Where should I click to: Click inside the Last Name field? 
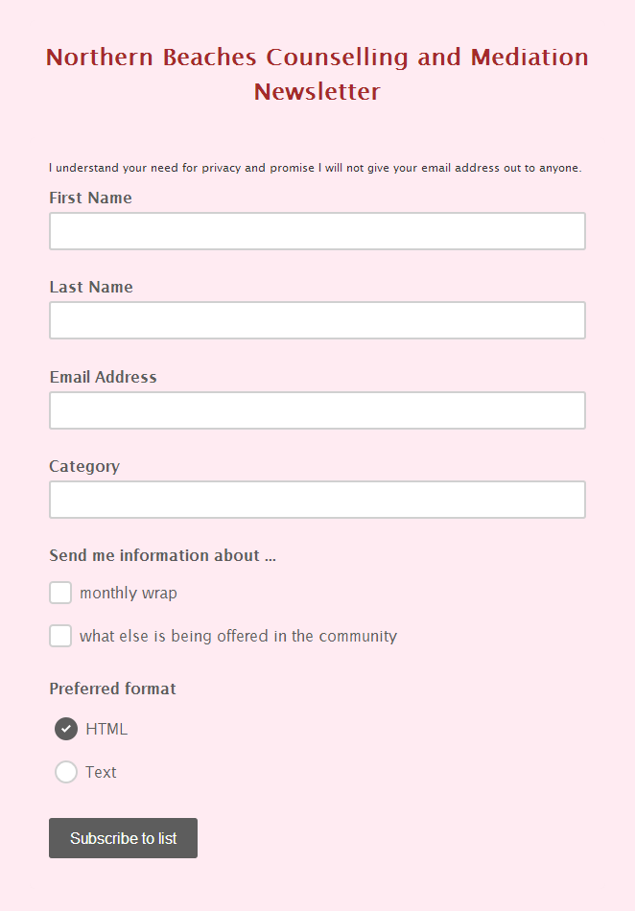[x=317, y=320]
